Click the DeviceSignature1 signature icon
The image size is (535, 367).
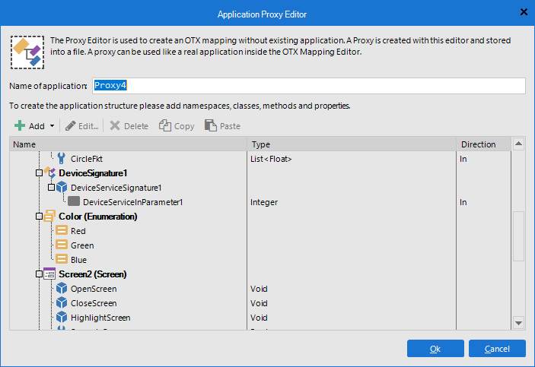click(49, 172)
